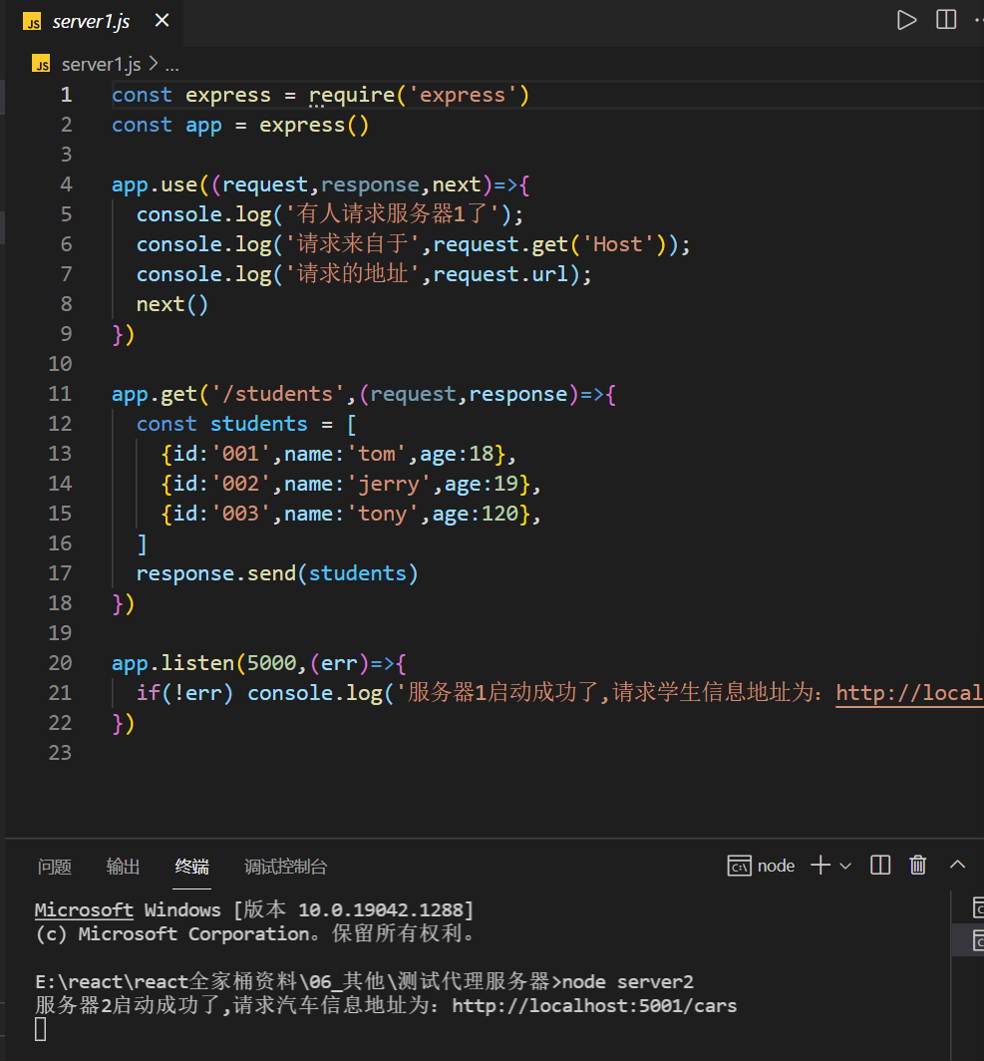Split the terminal panel
Image resolution: width=984 pixels, height=1061 pixels.
click(880, 865)
